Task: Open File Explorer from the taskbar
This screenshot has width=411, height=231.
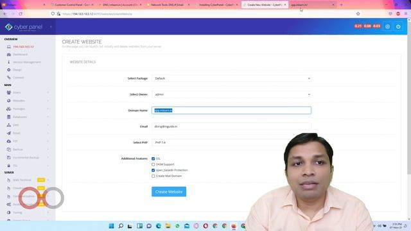Action: click(168, 226)
